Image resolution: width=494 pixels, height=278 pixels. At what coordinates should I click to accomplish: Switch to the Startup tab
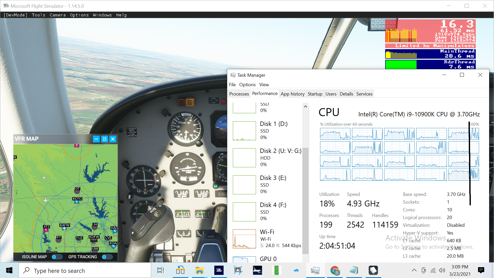coord(315,94)
